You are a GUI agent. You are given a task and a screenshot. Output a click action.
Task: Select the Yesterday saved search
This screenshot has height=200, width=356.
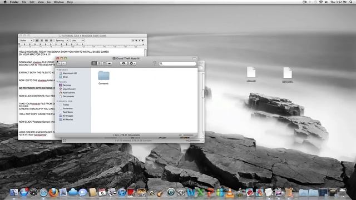[x=66, y=108]
